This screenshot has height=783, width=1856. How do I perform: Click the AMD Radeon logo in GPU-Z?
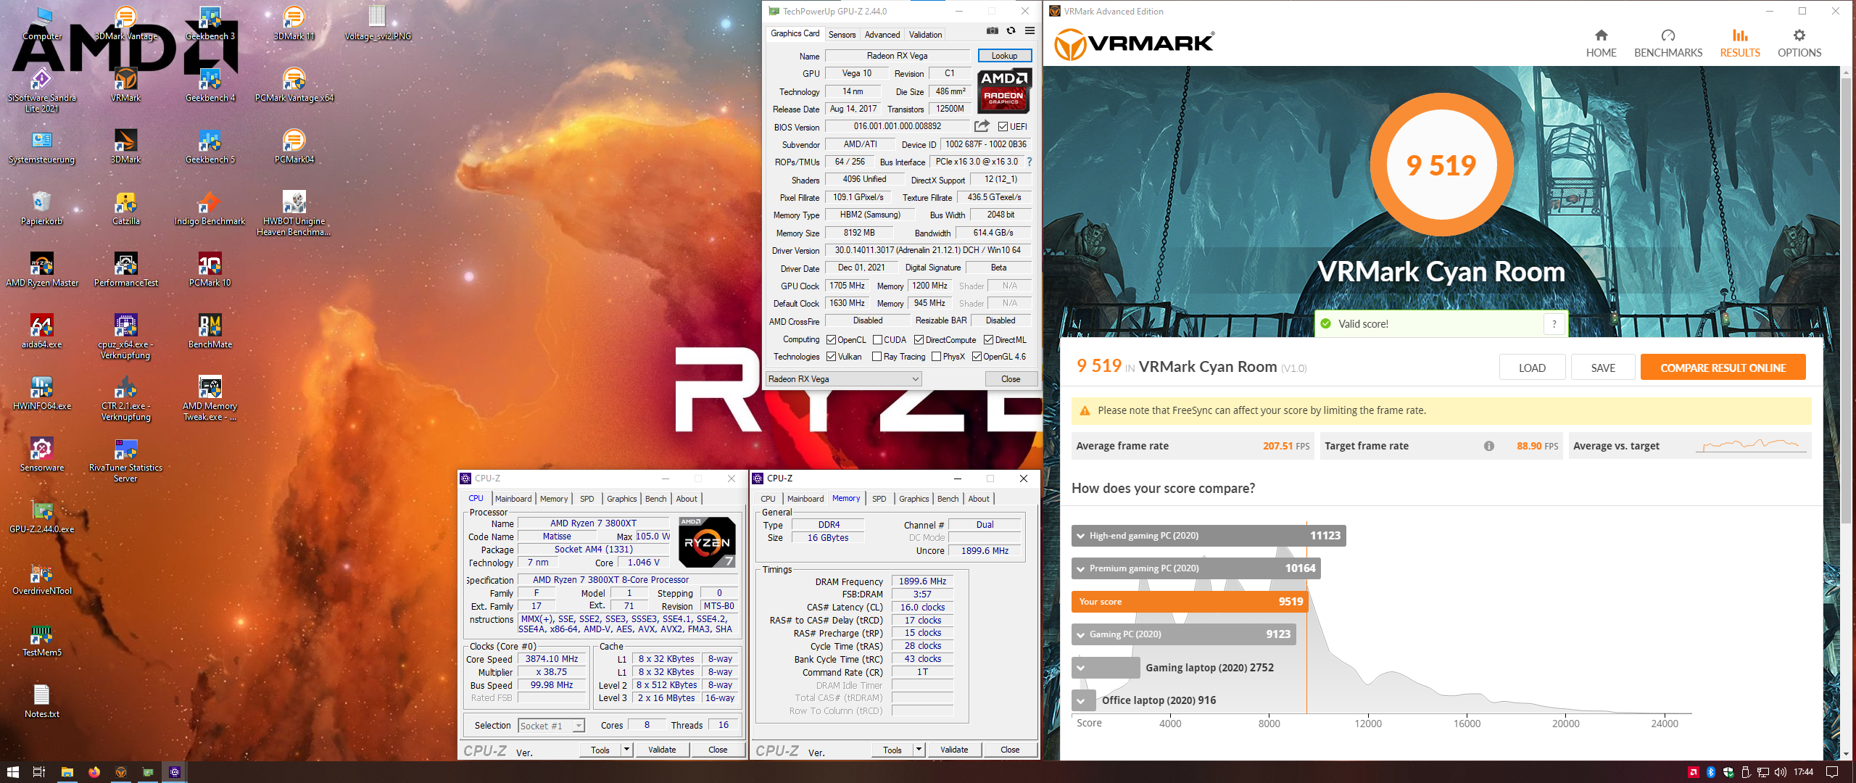tap(1004, 91)
